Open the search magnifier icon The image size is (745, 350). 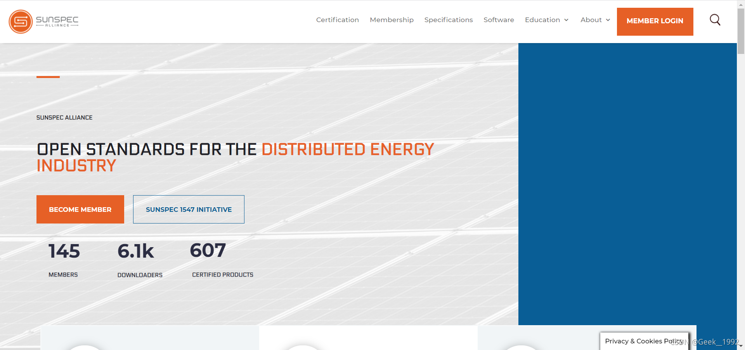[x=715, y=20]
